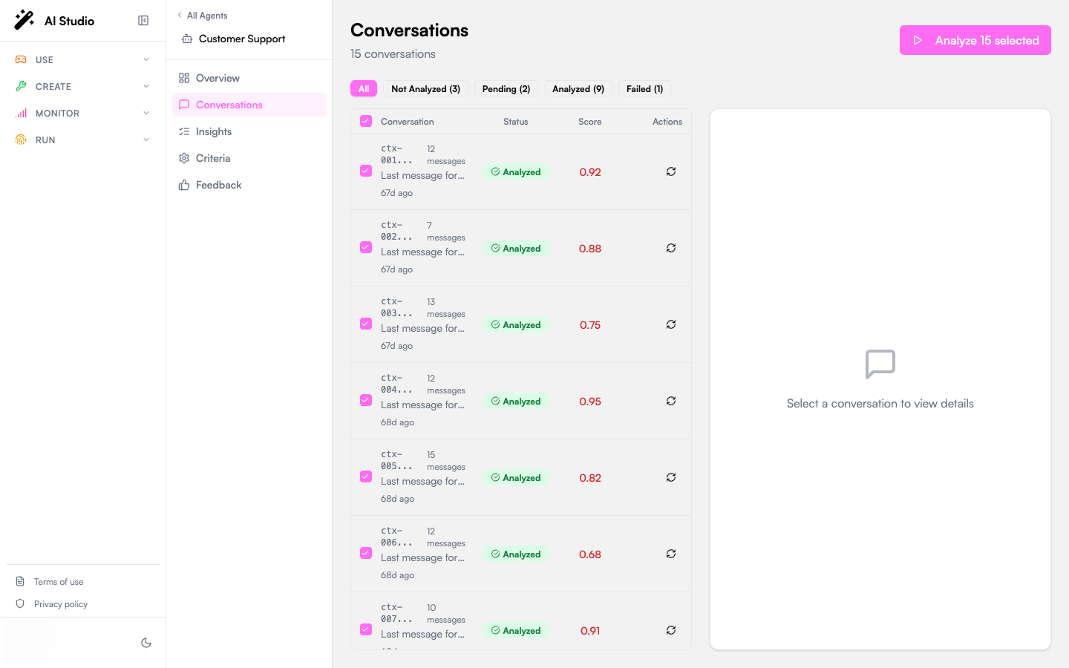Image resolution: width=1069 pixels, height=668 pixels.
Task: Click the 0.95 score of ctx-004
Action: (590, 402)
